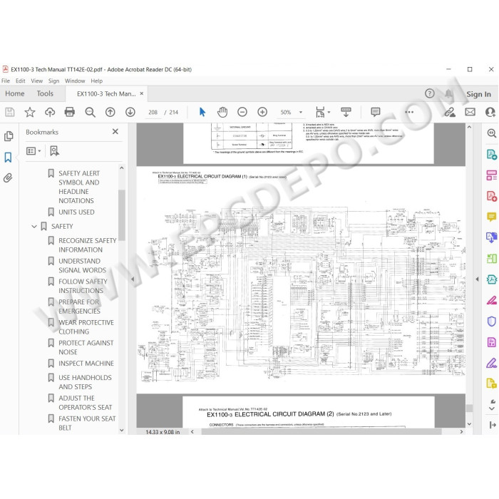Expand the right tools pane arrow
This screenshot has height=499, width=499.
coord(477,279)
